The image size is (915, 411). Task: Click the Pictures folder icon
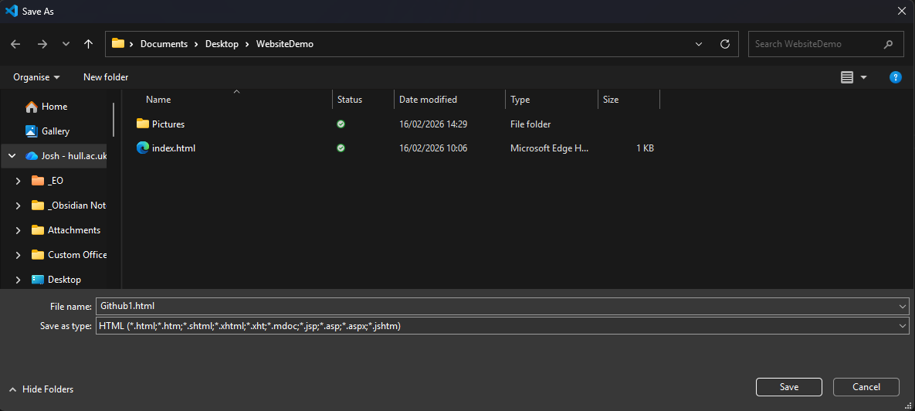(x=142, y=123)
